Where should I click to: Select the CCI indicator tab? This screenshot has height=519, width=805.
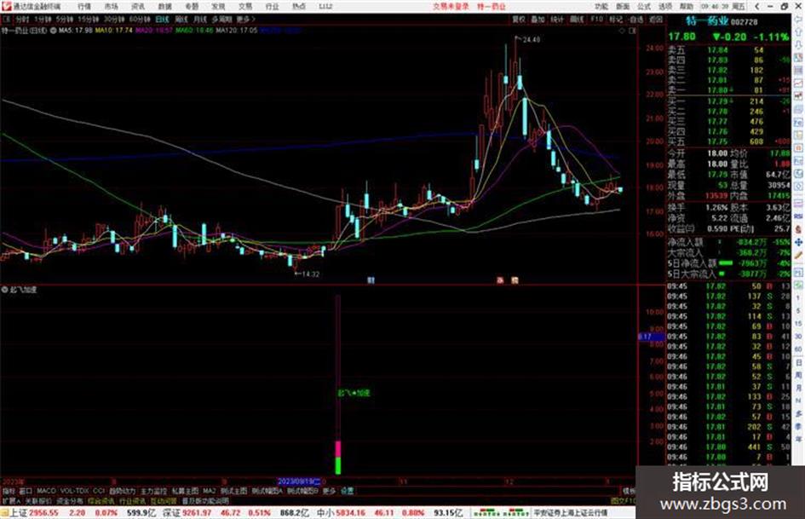click(x=99, y=491)
